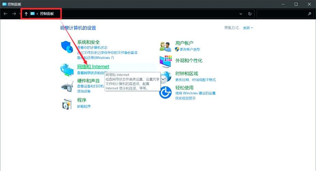Refresh the Control Panel view
This screenshot has height=171, width=316.
[x=250, y=14]
